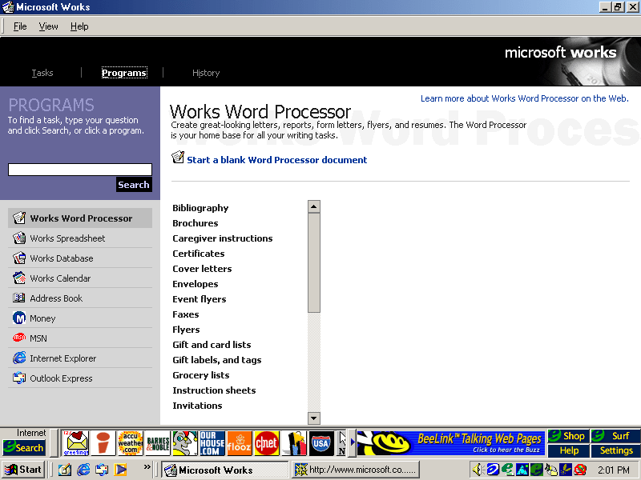The image size is (641, 480).
Task: Open Works Calendar program
Action: pyautogui.click(x=60, y=278)
